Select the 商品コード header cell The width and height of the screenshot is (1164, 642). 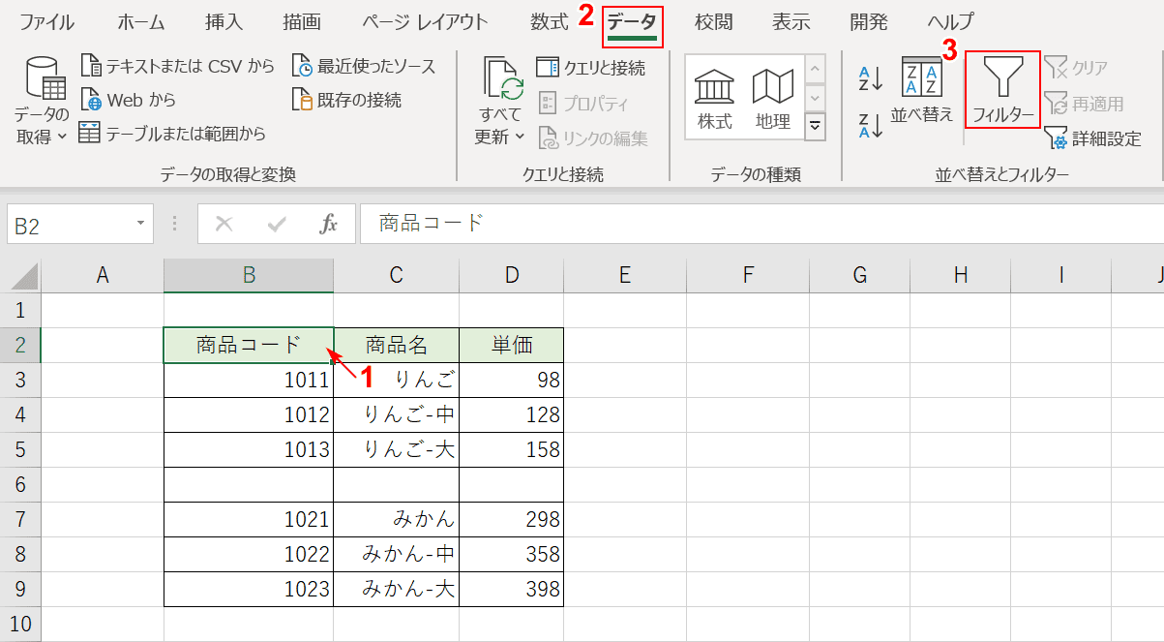click(x=249, y=345)
